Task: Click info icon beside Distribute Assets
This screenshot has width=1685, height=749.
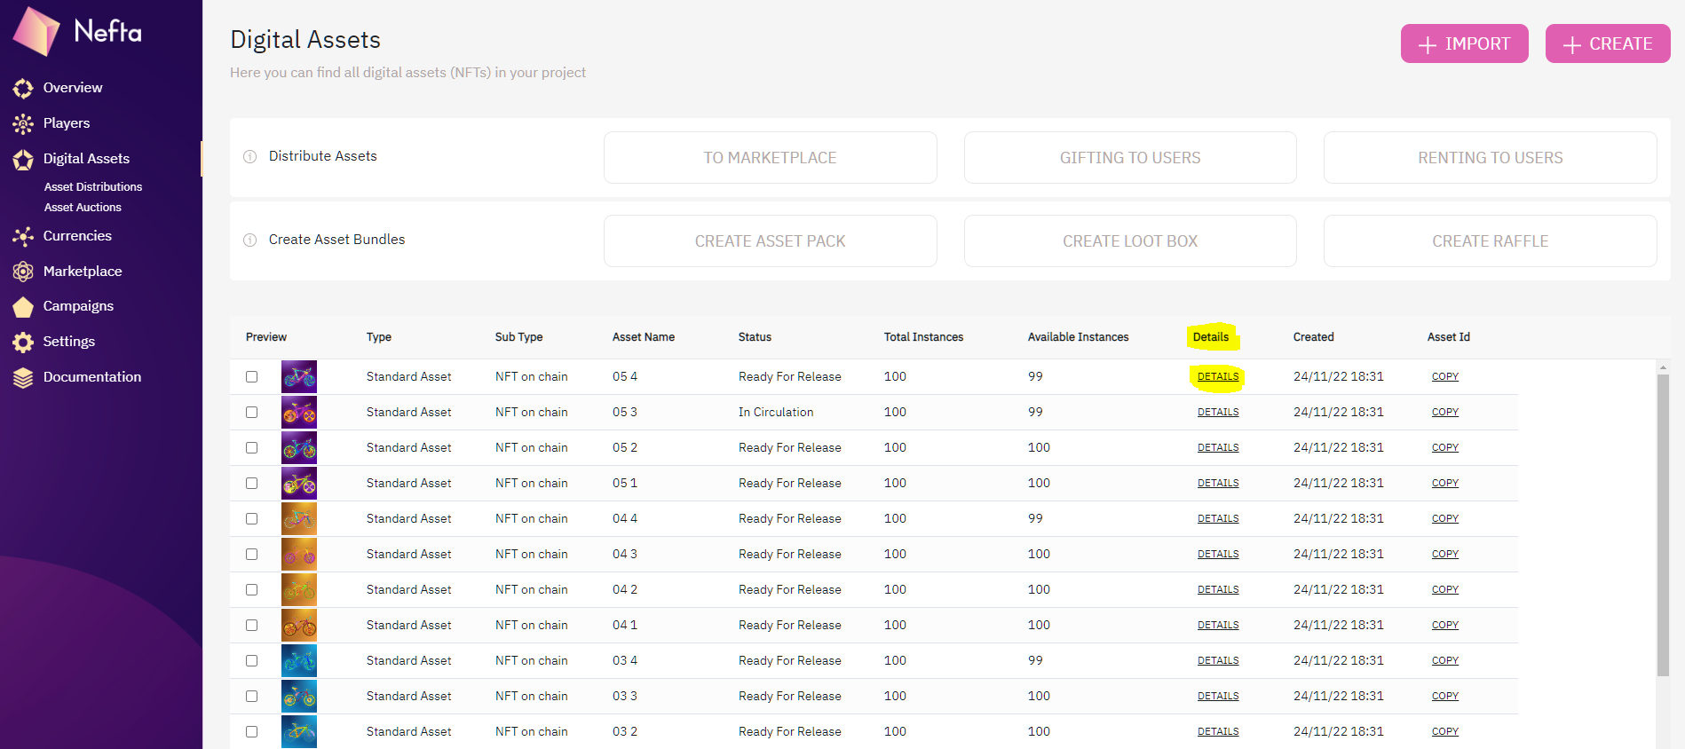Action: coord(250,156)
